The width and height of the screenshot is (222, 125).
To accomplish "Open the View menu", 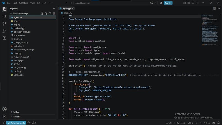I will (33, 3).
